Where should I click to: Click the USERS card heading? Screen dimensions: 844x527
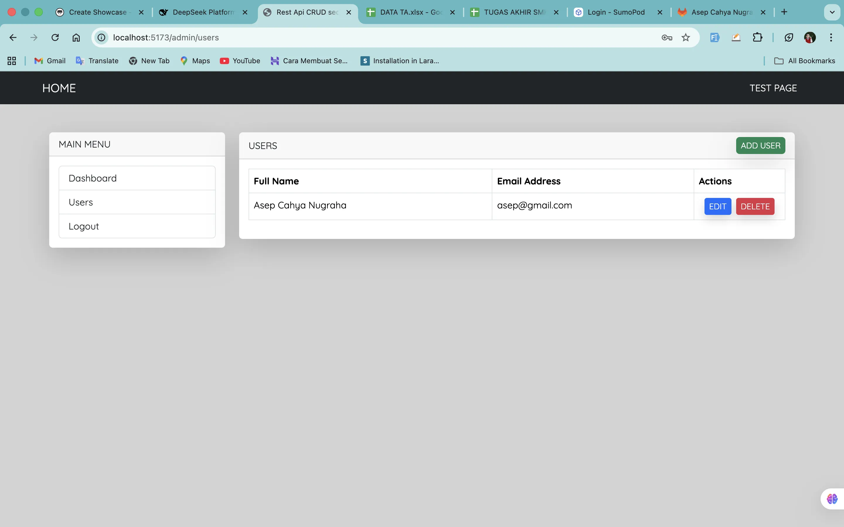(263, 146)
